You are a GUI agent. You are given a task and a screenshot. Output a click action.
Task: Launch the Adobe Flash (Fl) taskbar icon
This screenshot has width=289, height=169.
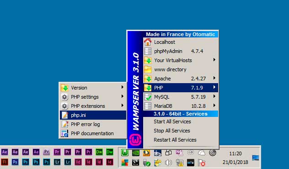pos(5,162)
